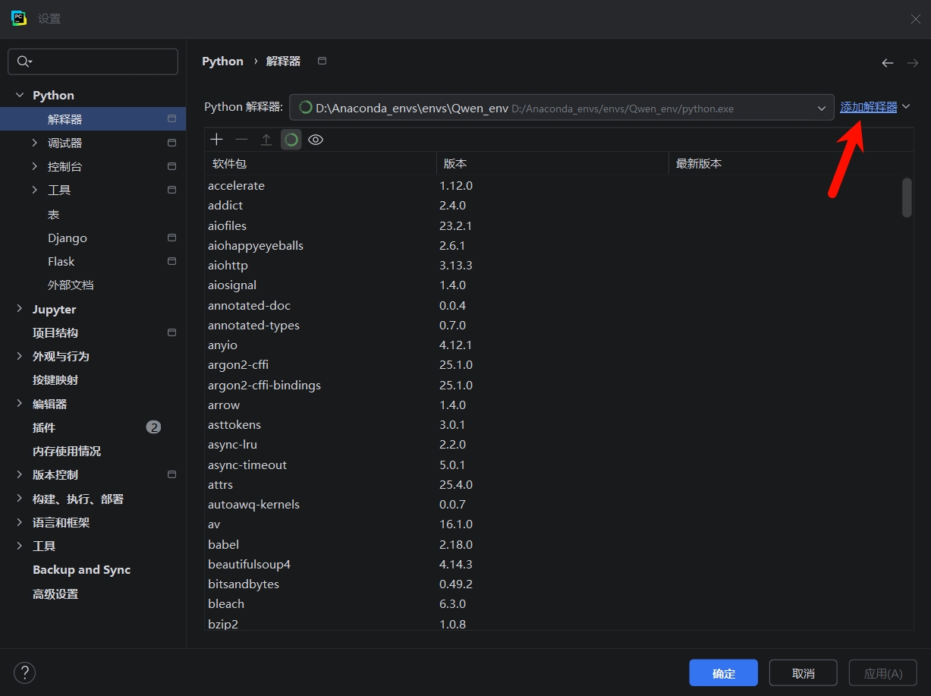Viewport: 931px width, 696px height.
Task: Click the project marker icon on Flask row
Action: [171, 261]
